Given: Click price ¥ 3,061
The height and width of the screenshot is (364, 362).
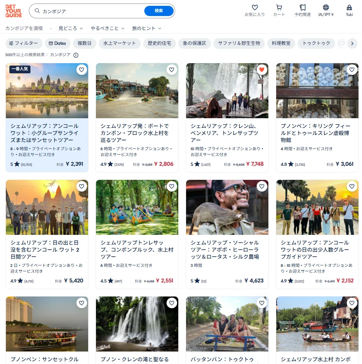Looking at the screenshot, I should 344,164.
